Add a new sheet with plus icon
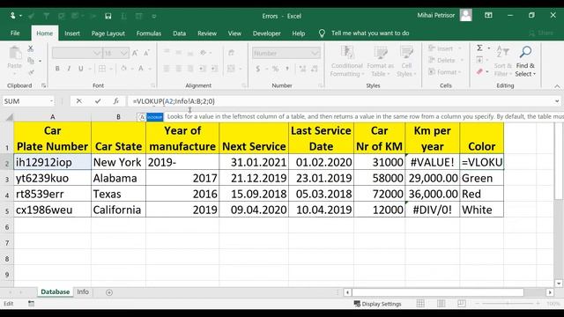 pos(109,292)
